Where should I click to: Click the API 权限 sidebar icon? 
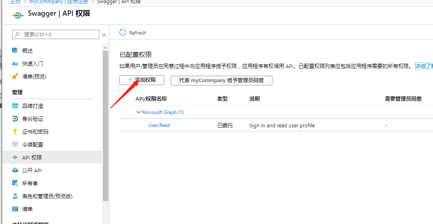[x=15, y=158]
